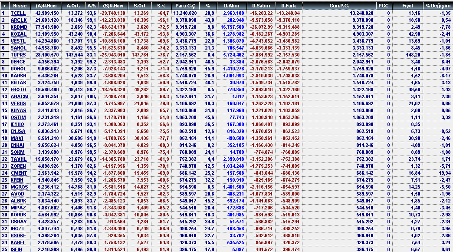Sort by the Hisse column header
The height and width of the screenshot is (252, 453).
[x=20, y=6]
